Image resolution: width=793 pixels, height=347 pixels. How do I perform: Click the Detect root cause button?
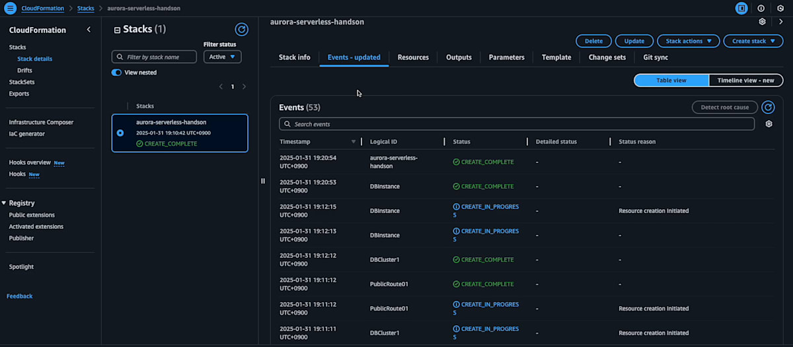725,108
